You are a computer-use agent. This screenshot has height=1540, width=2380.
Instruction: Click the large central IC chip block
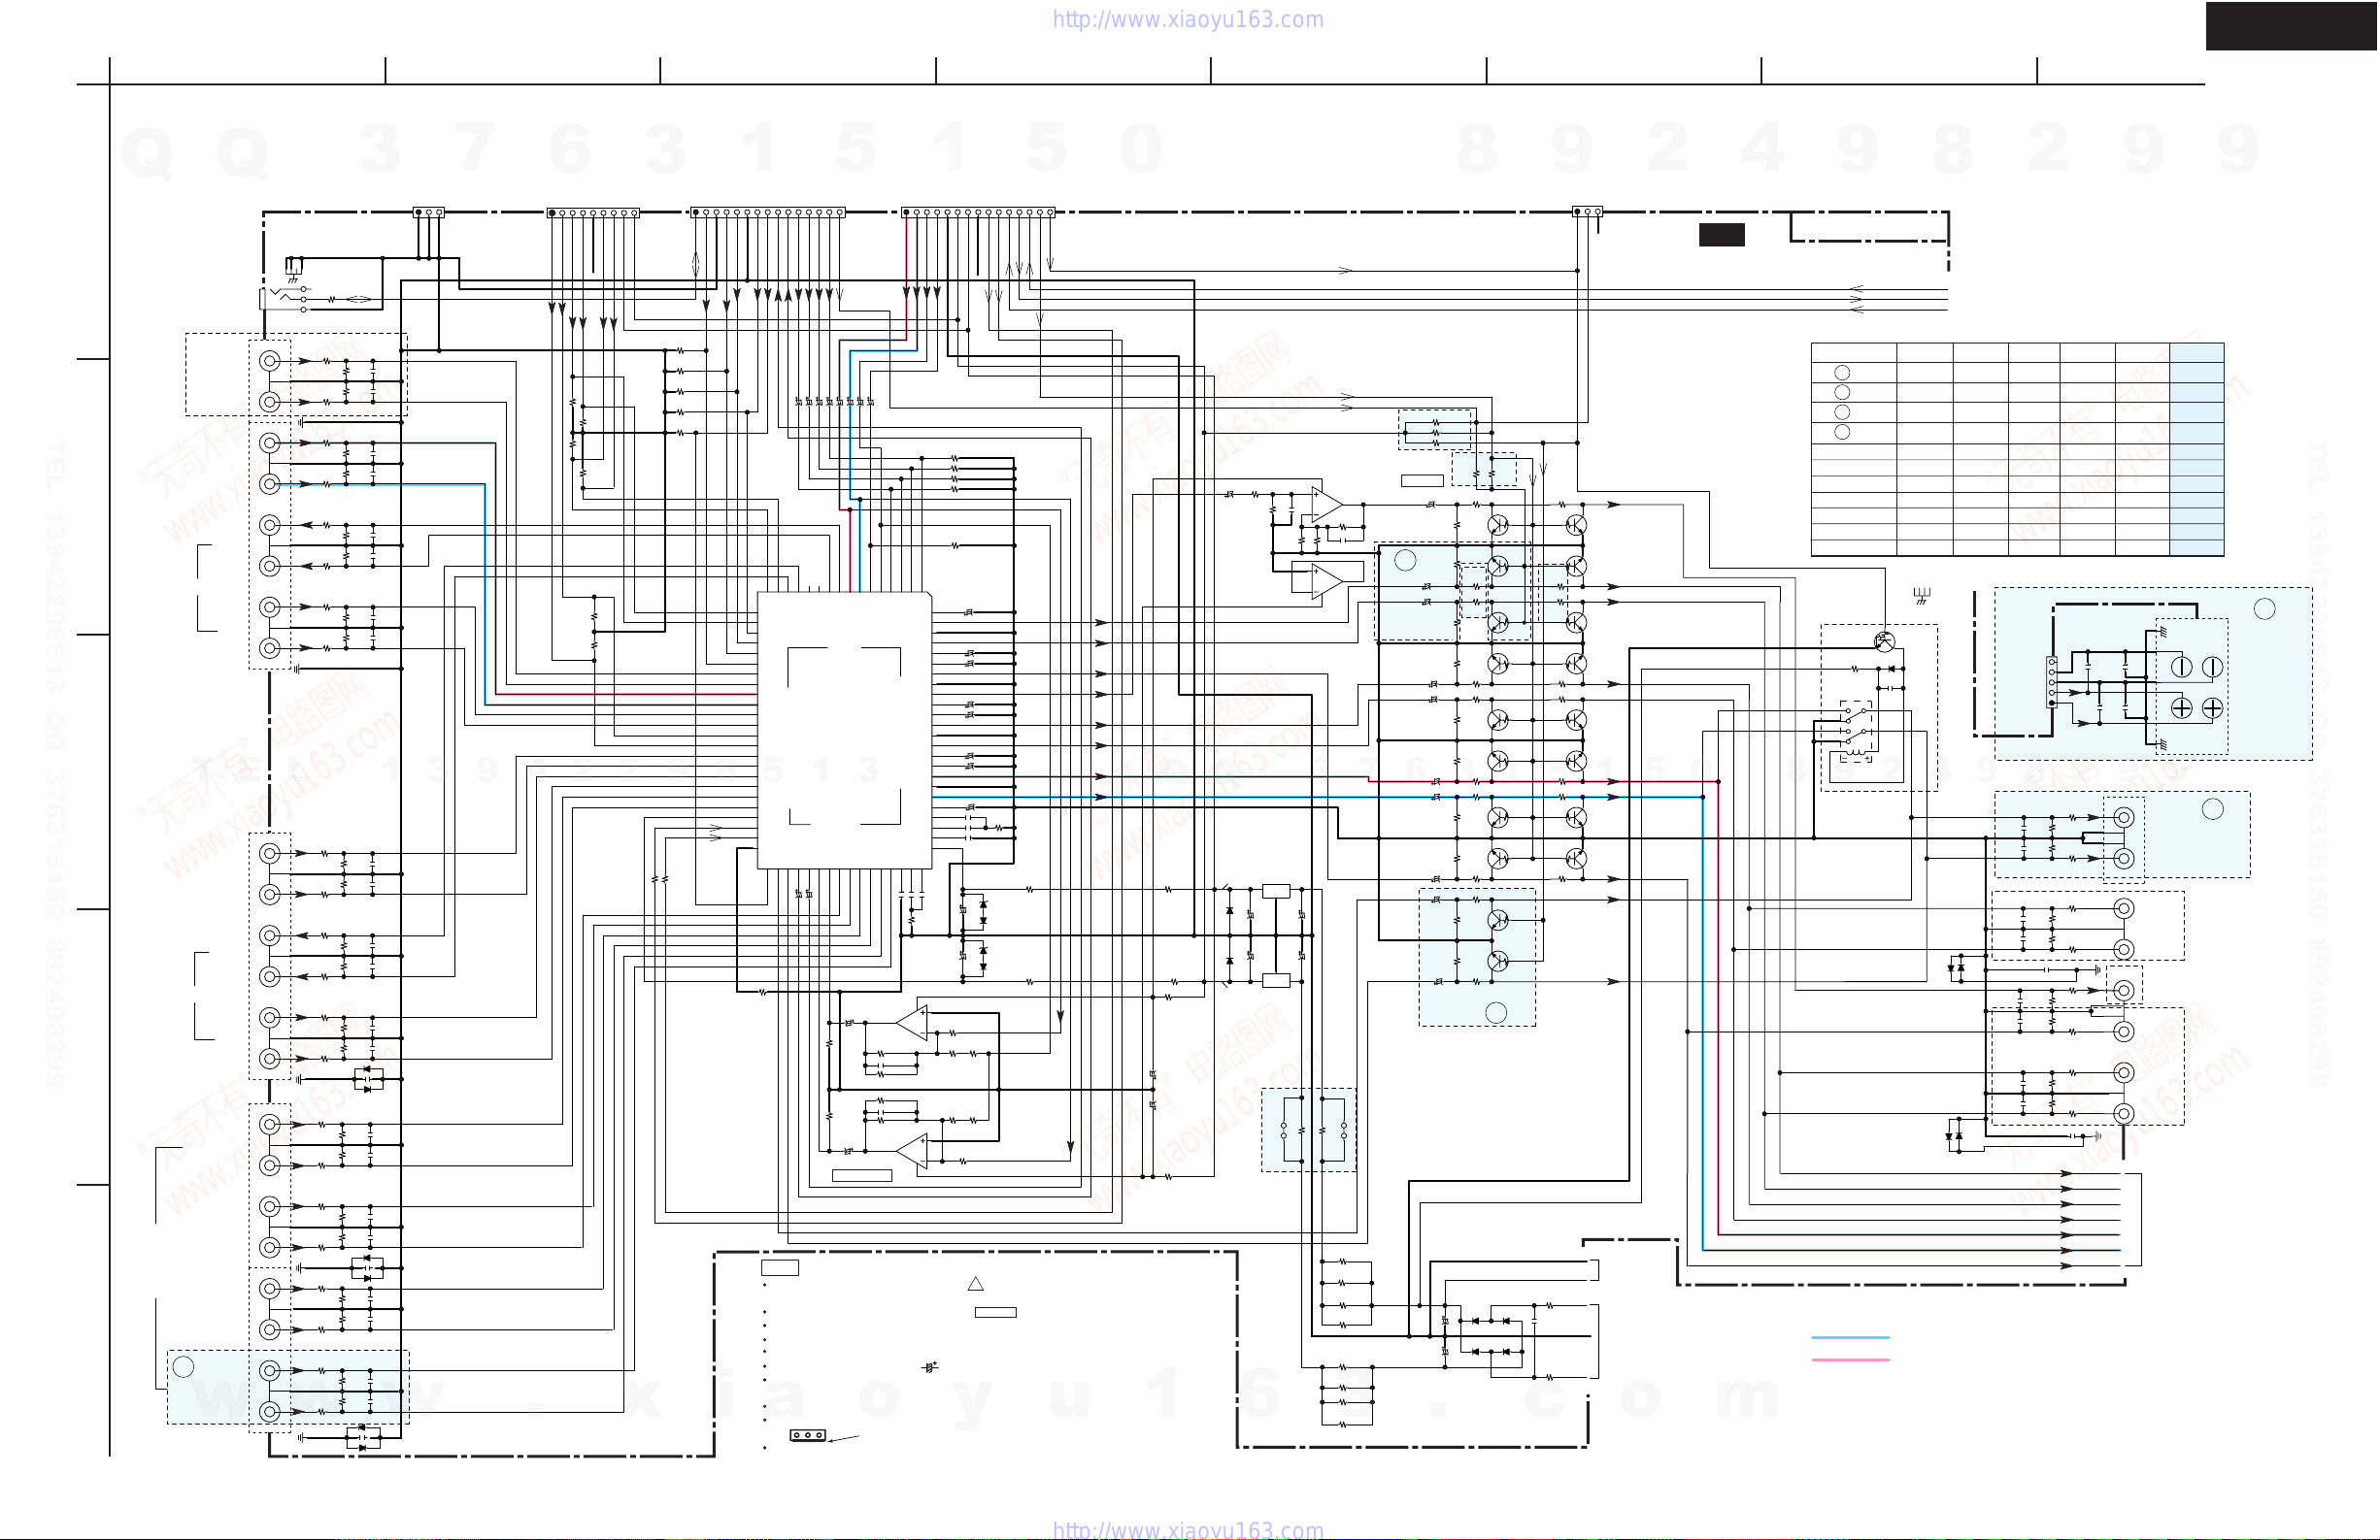pos(845,730)
